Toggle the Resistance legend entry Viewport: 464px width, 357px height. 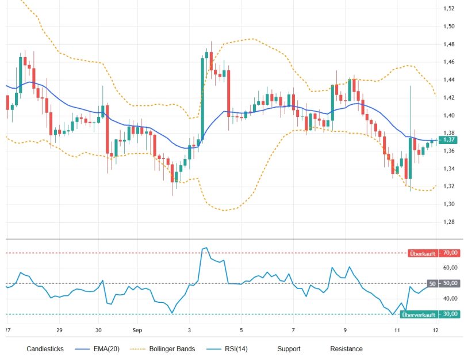coord(346,349)
